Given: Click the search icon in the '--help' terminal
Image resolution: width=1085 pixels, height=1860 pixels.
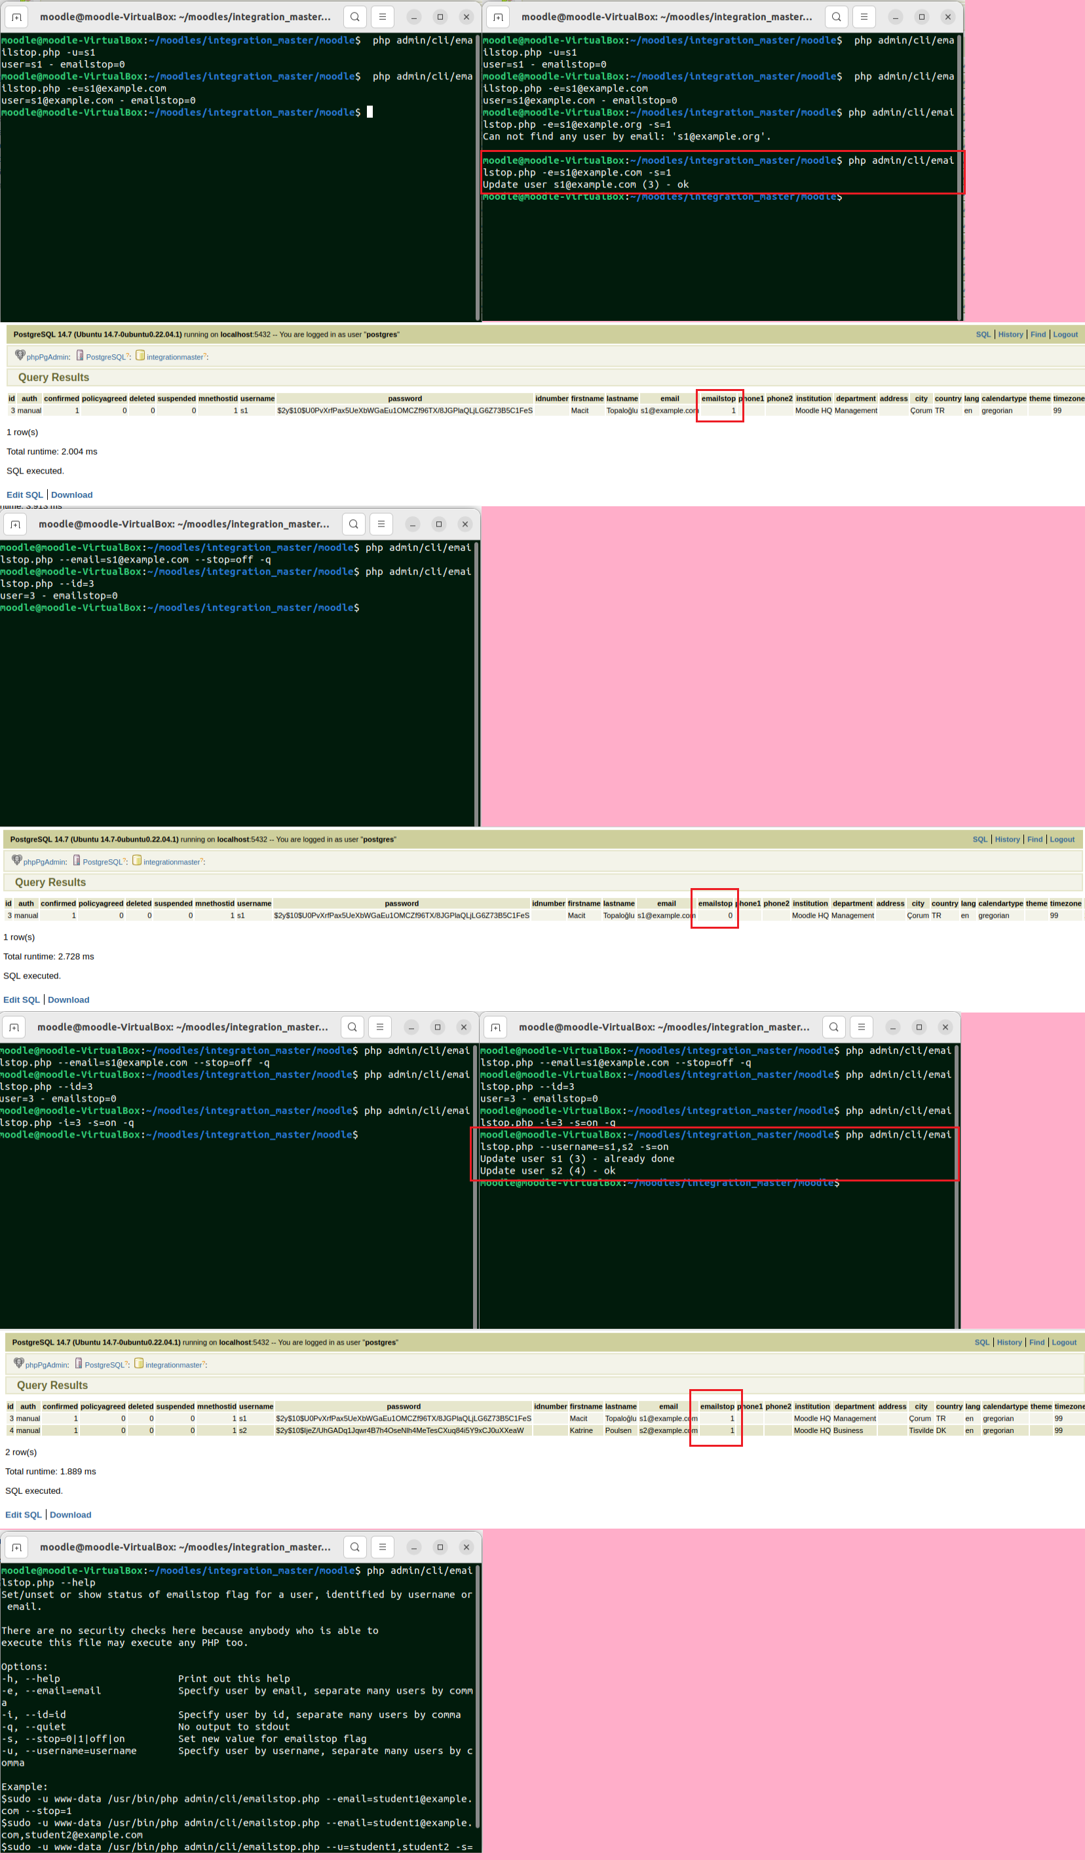Looking at the screenshot, I should point(355,1547).
